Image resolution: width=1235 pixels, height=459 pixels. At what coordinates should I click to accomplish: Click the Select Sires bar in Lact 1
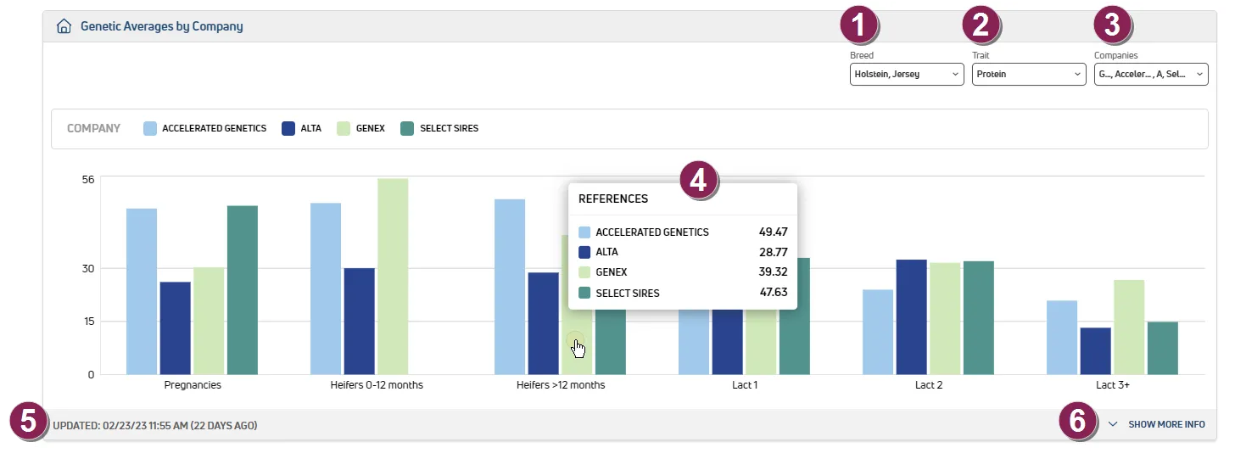795,341
